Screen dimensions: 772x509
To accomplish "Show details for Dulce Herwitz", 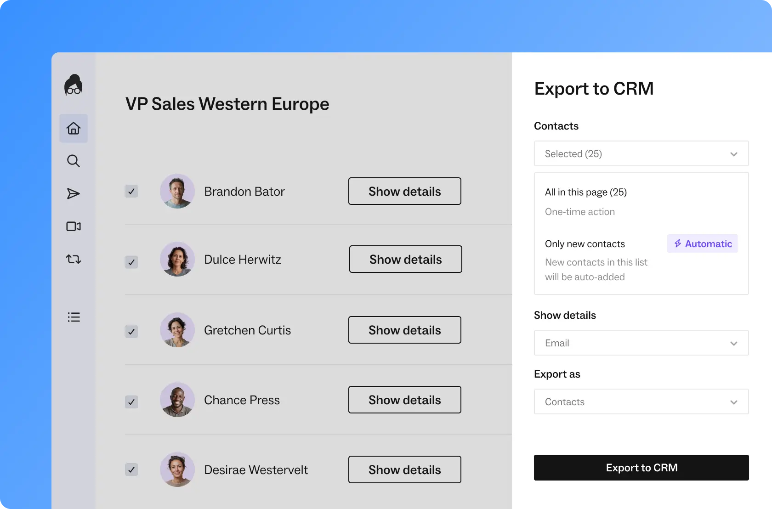I will 405,260.
